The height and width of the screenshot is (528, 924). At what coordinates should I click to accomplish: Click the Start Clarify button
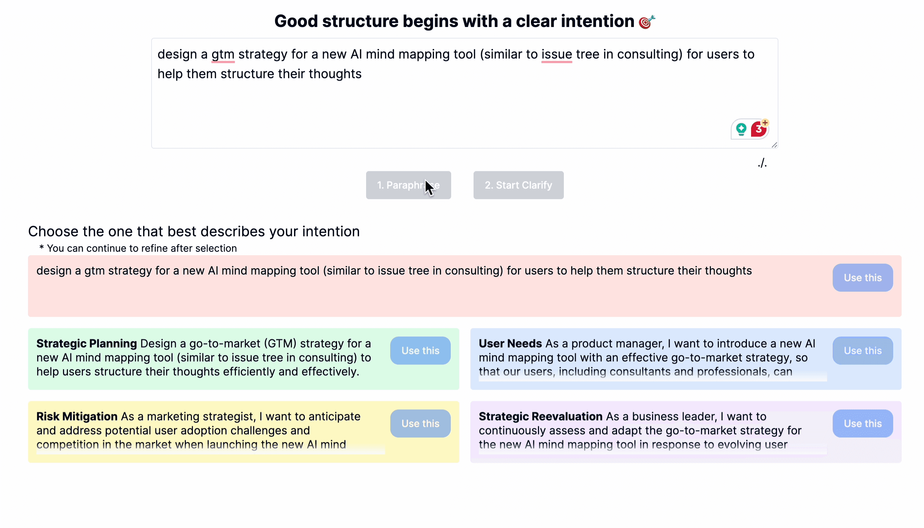[x=518, y=185]
